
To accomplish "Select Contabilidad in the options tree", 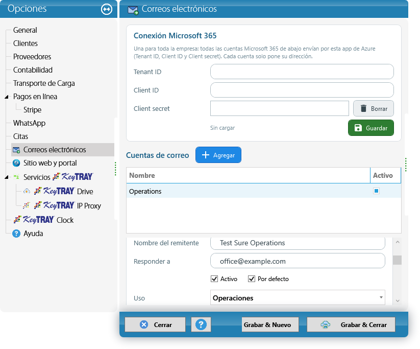I will click(33, 69).
